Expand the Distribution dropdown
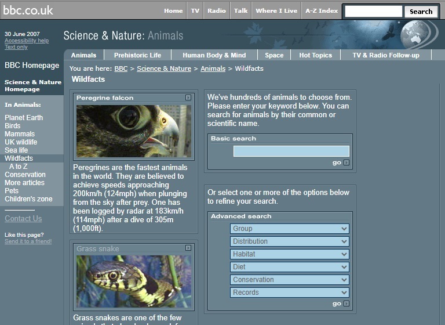The image size is (445, 325). [x=290, y=241]
